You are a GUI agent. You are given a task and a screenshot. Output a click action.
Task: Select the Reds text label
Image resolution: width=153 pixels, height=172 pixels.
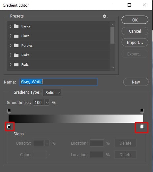pos(25,65)
